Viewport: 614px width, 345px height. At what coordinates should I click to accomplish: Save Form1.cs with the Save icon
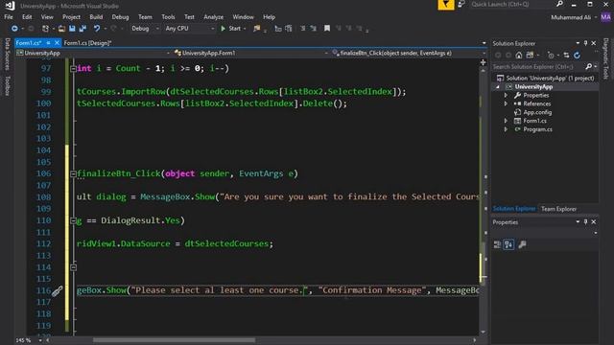(x=72, y=29)
